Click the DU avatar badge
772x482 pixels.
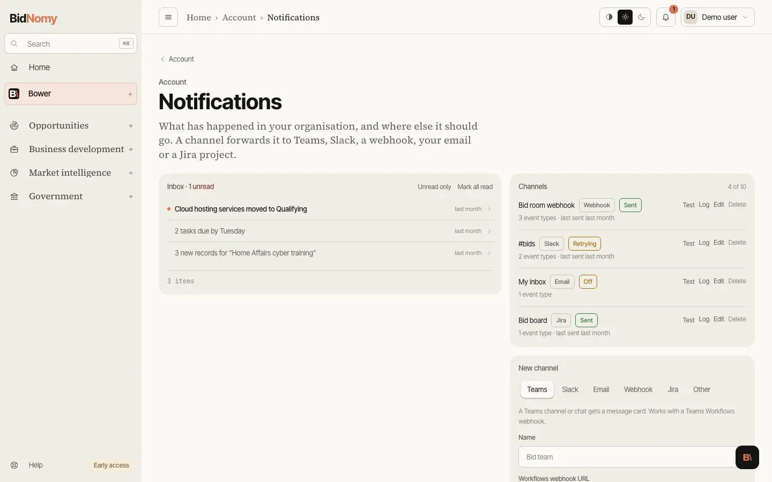coord(691,17)
